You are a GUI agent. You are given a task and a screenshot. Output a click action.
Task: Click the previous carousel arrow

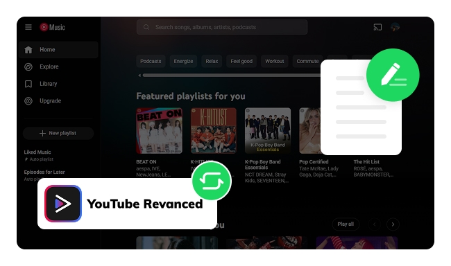pyautogui.click(x=375, y=224)
